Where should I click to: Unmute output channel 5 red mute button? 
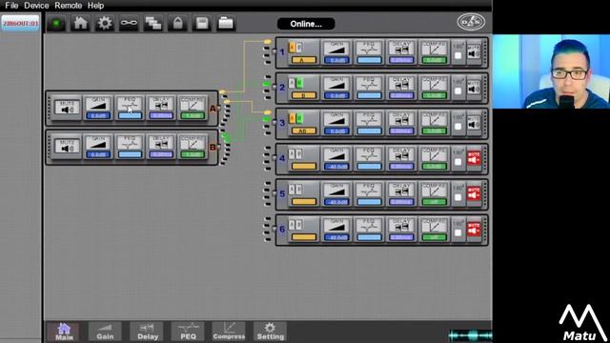[474, 193]
